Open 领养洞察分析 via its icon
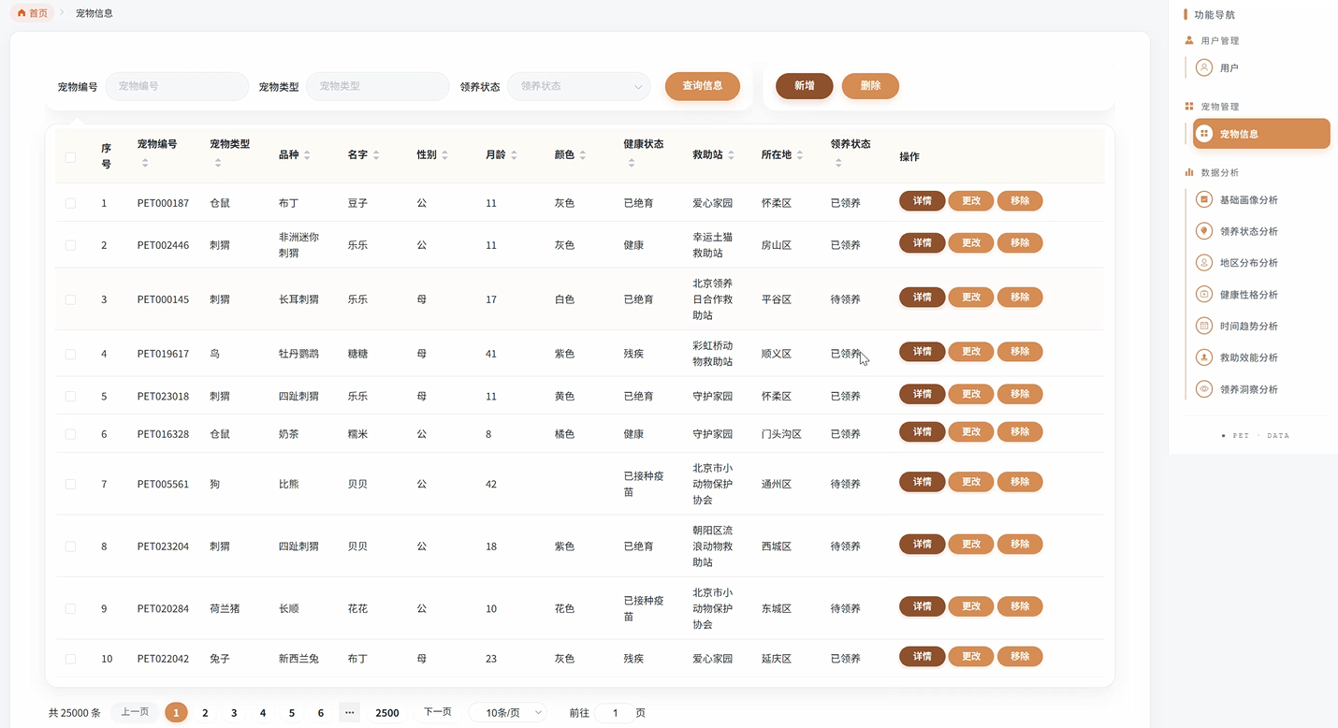 point(1204,389)
